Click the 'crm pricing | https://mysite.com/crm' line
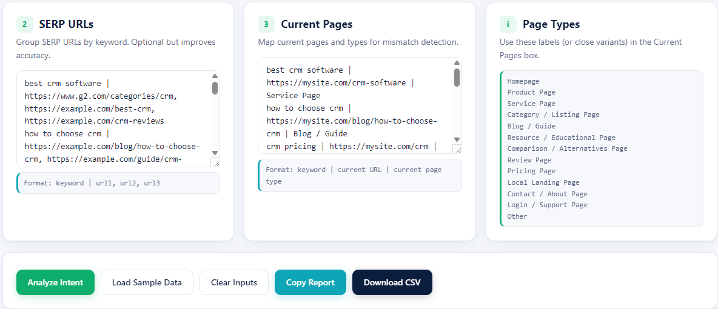 352,147
